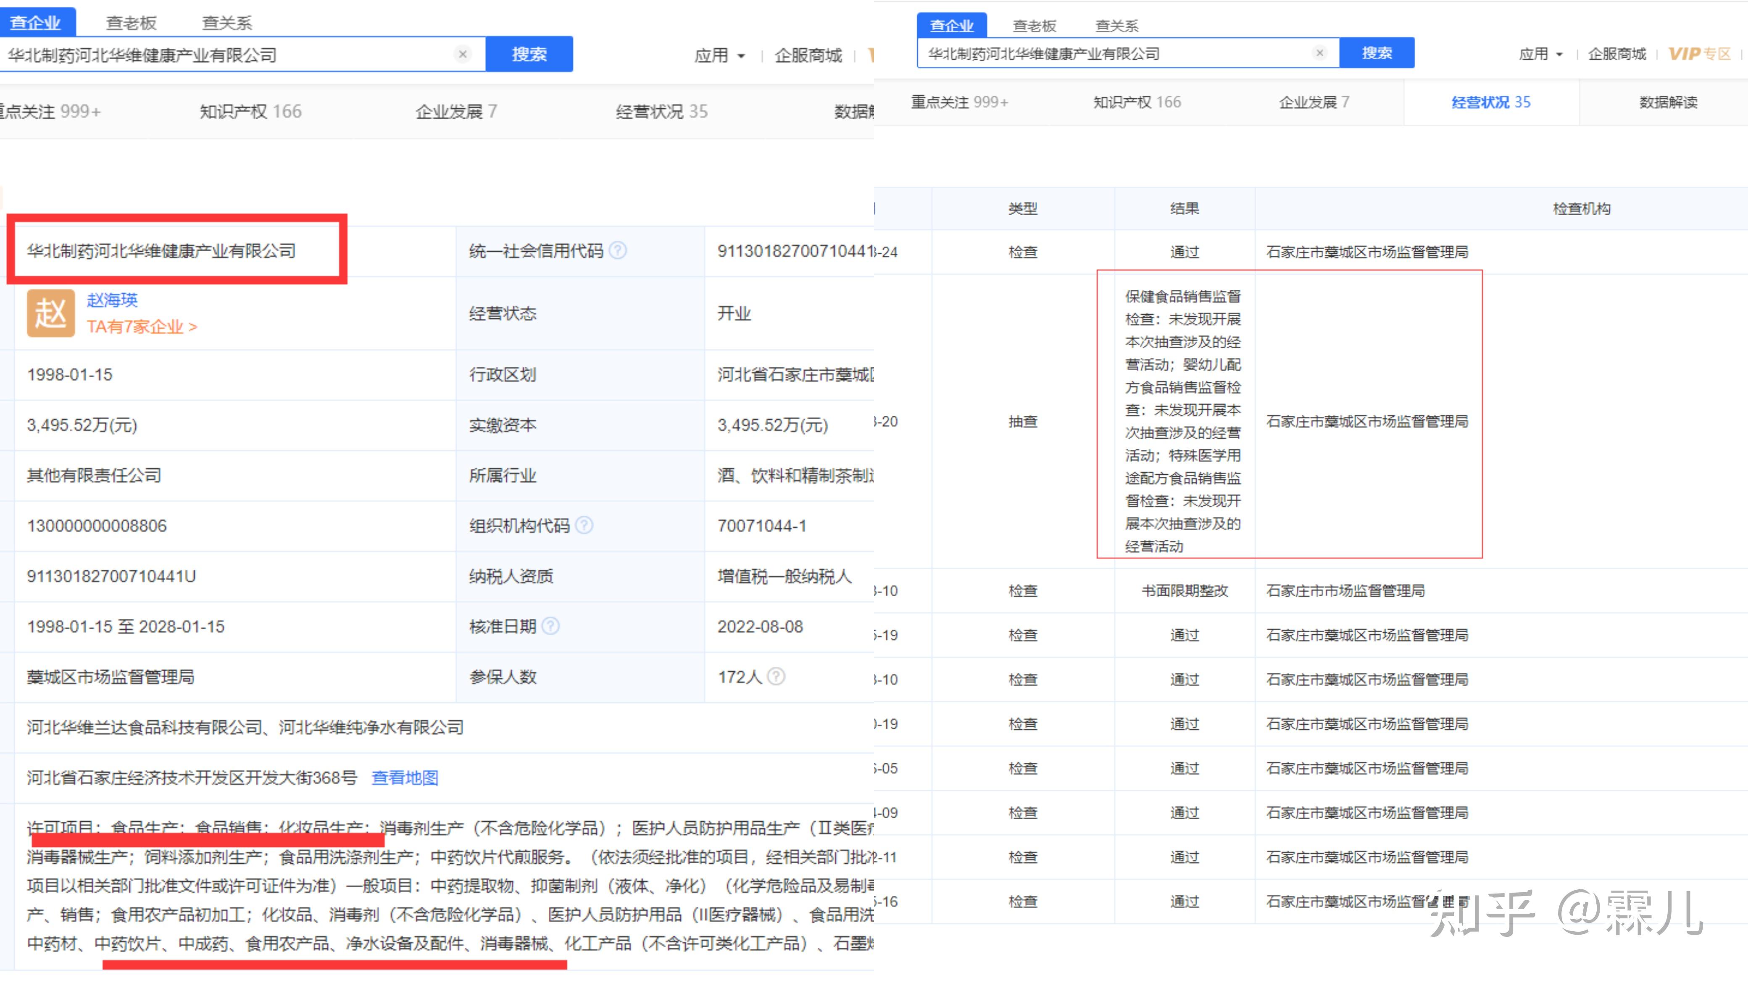
Task: Select business term 1998-01-15 至 2028-01-15
Action: [126, 626]
